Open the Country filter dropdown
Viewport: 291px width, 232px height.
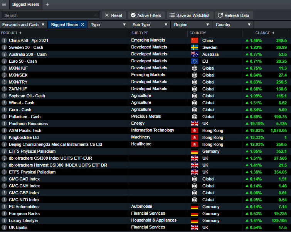point(233,25)
